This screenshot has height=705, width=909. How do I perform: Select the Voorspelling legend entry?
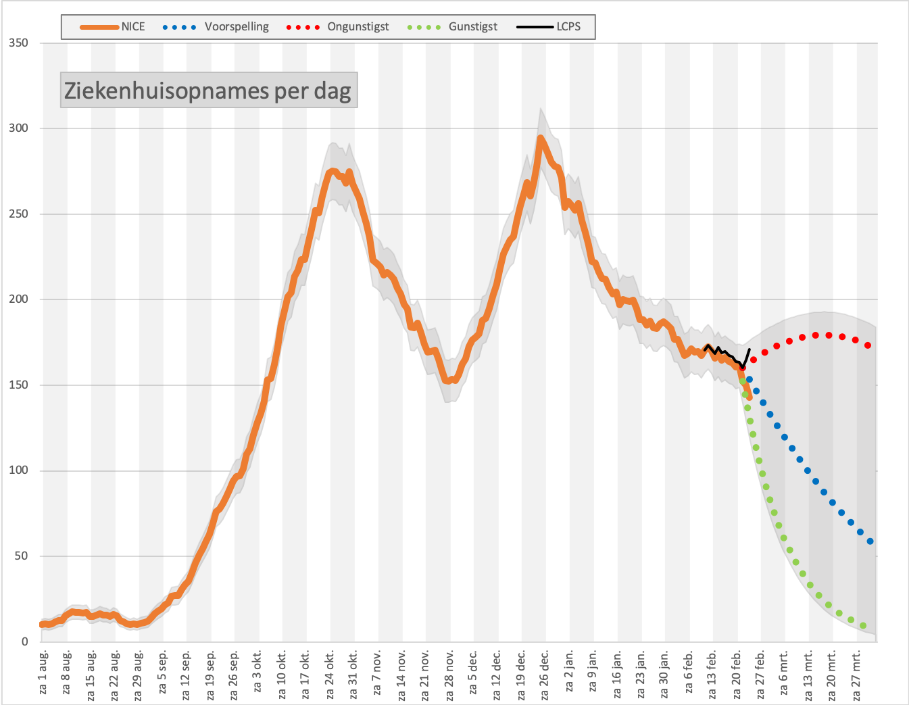pyautogui.click(x=216, y=27)
